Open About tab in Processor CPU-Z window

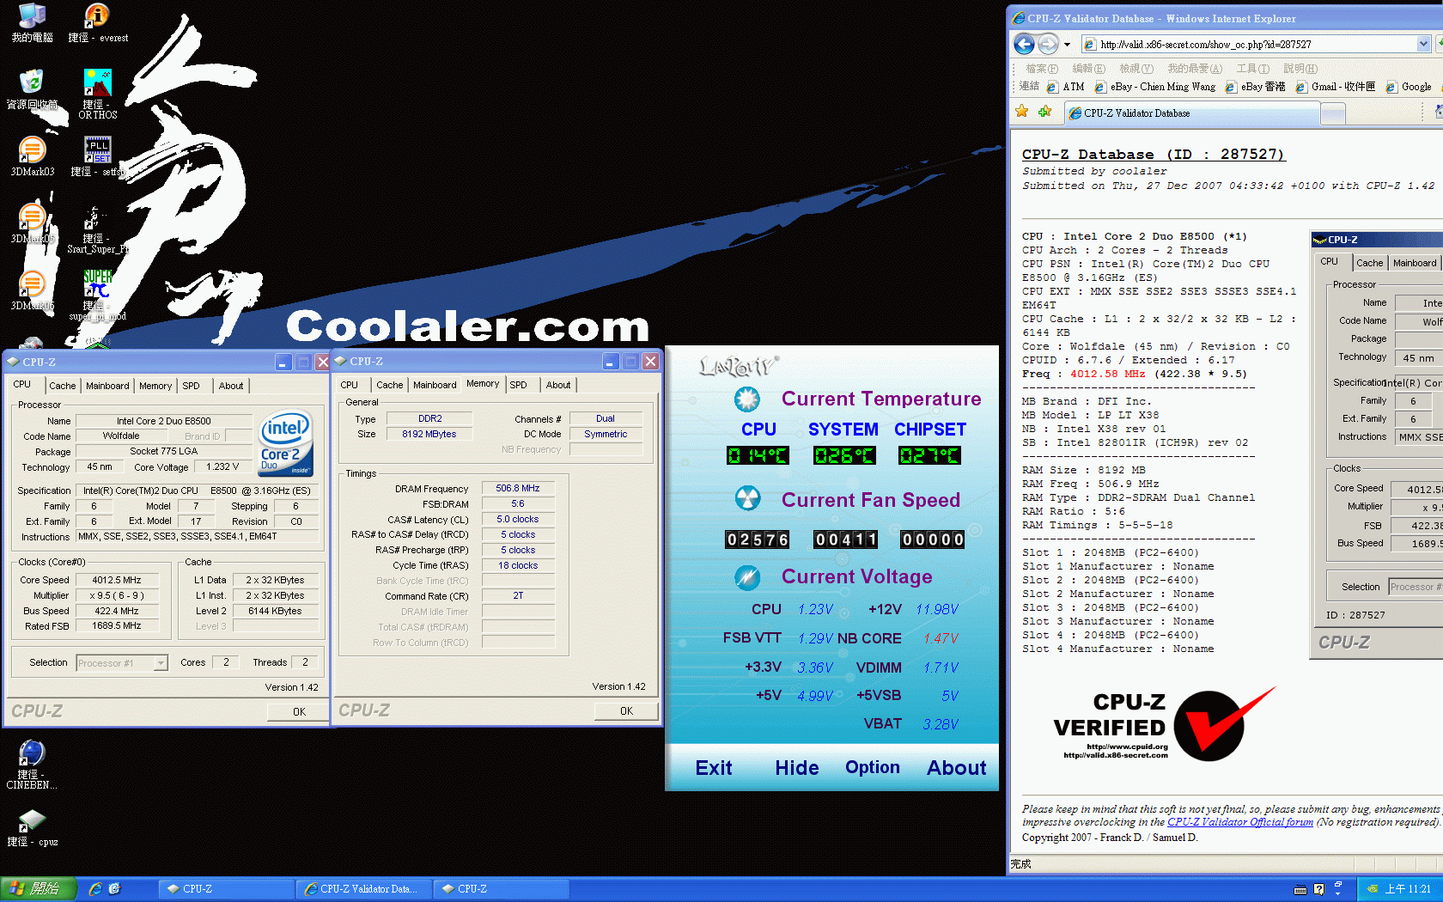click(x=231, y=386)
